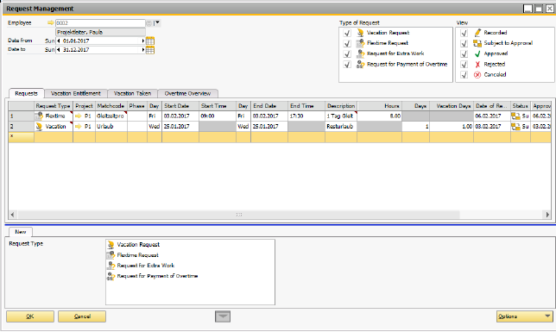Follow the project link arrow in row 1

[79, 116]
